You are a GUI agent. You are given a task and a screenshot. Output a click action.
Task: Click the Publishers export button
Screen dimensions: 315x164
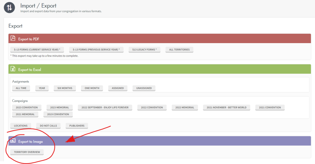pos(77,126)
